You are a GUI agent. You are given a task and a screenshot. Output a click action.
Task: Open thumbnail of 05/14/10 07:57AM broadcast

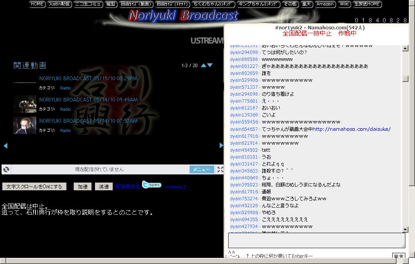(x=25, y=125)
